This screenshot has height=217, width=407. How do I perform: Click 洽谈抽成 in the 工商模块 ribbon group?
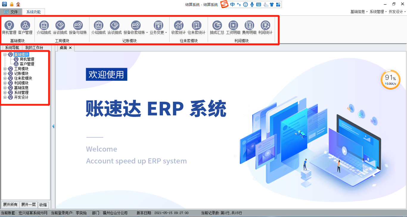(60, 28)
